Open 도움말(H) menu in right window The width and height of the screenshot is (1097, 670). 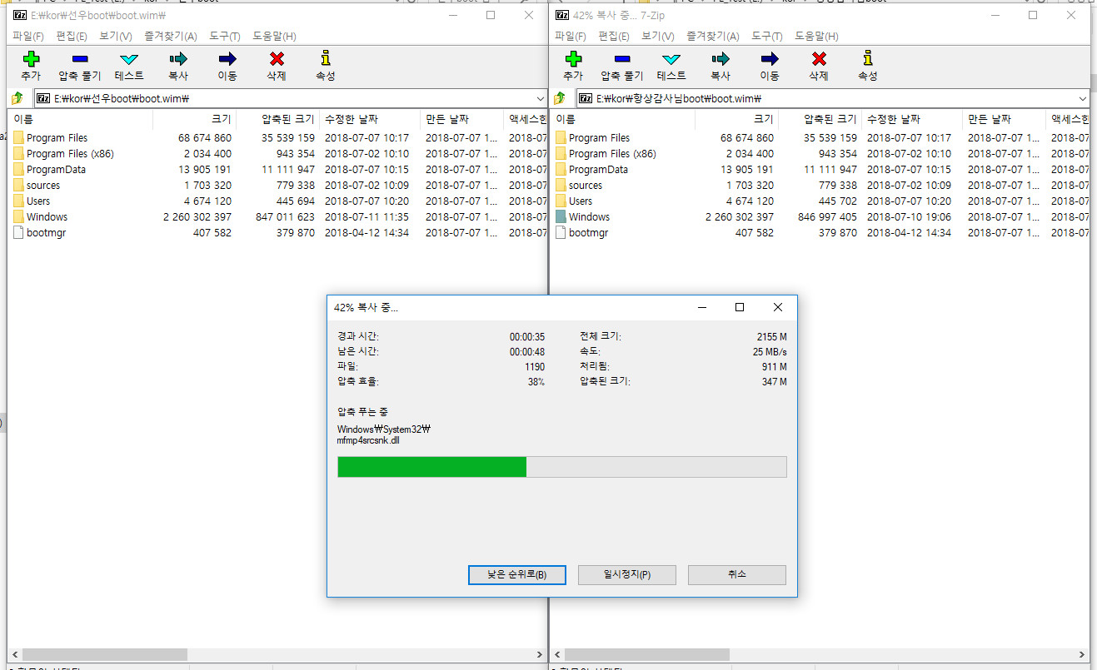click(x=816, y=37)
